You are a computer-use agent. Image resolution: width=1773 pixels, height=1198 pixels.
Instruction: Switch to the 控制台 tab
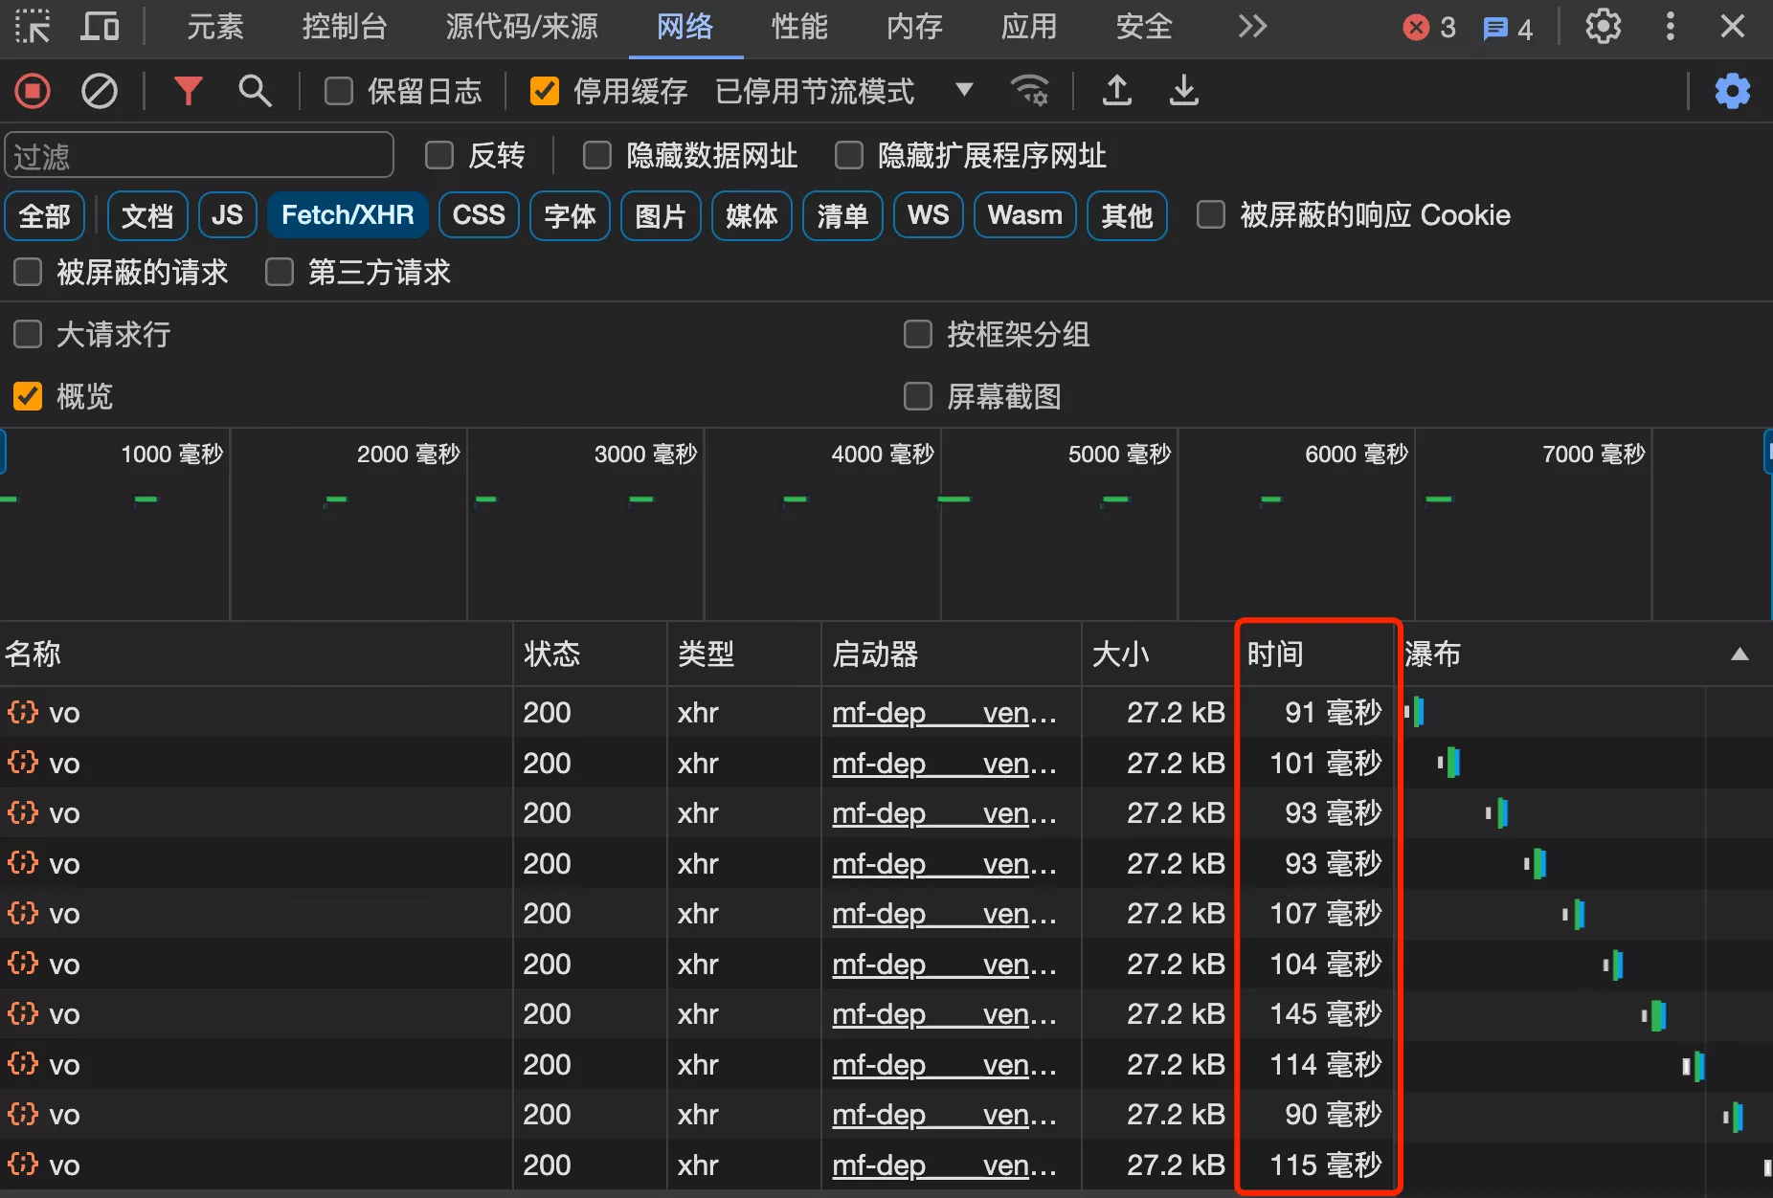[345, 27]
